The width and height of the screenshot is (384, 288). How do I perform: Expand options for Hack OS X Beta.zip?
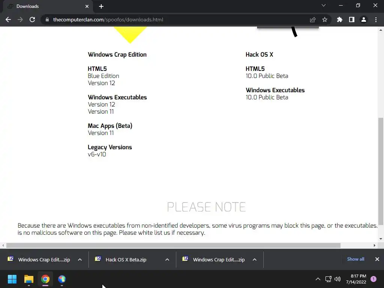click(167, 259)
